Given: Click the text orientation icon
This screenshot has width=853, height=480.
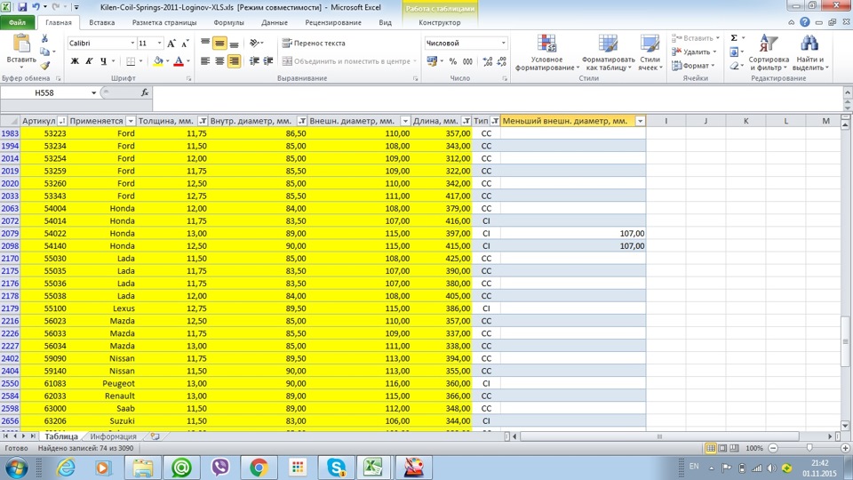Looking at the screenshot, I should click(254, 43).
